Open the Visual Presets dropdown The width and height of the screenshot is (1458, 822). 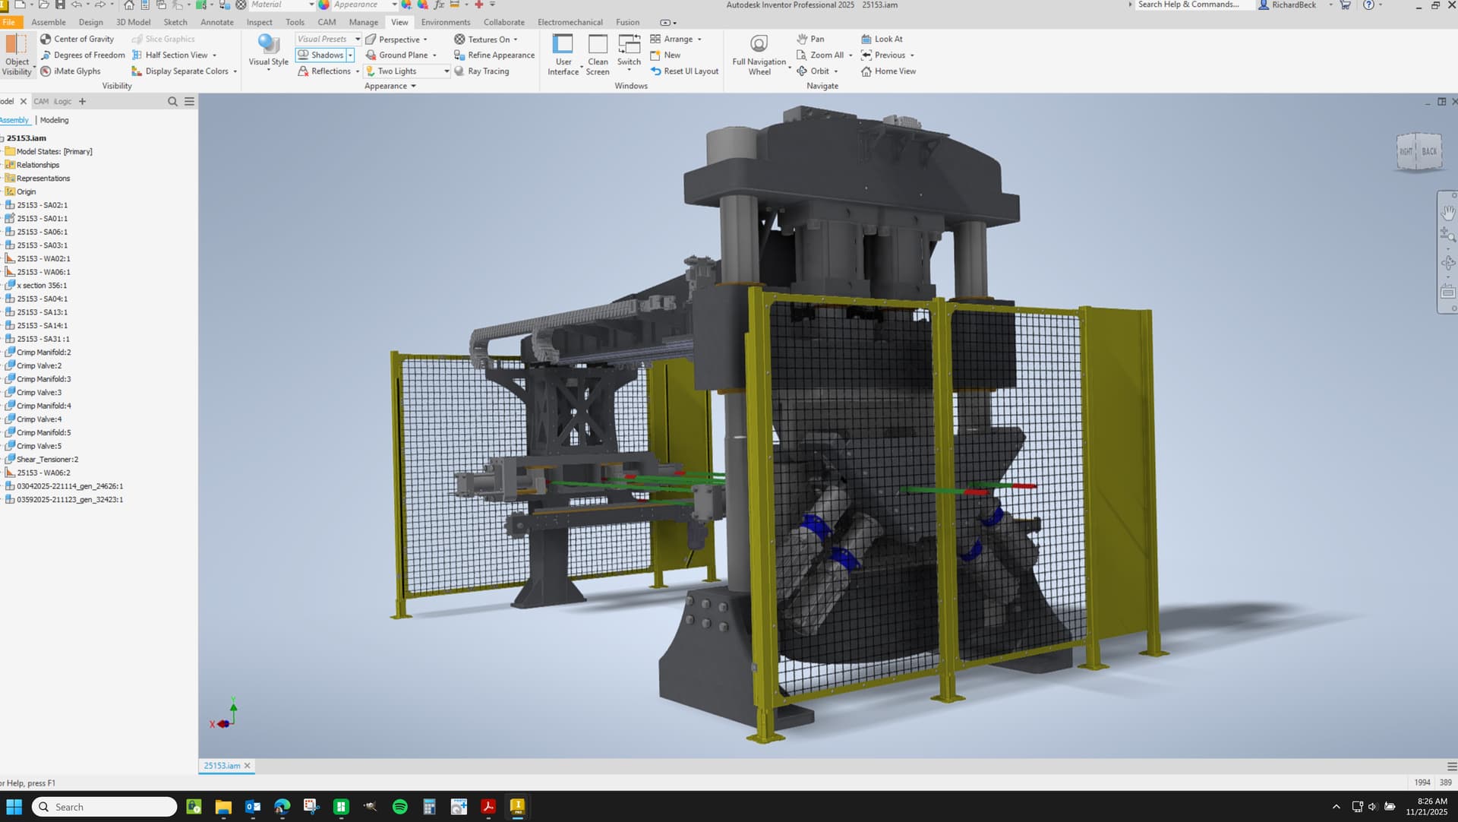(358, 40)
